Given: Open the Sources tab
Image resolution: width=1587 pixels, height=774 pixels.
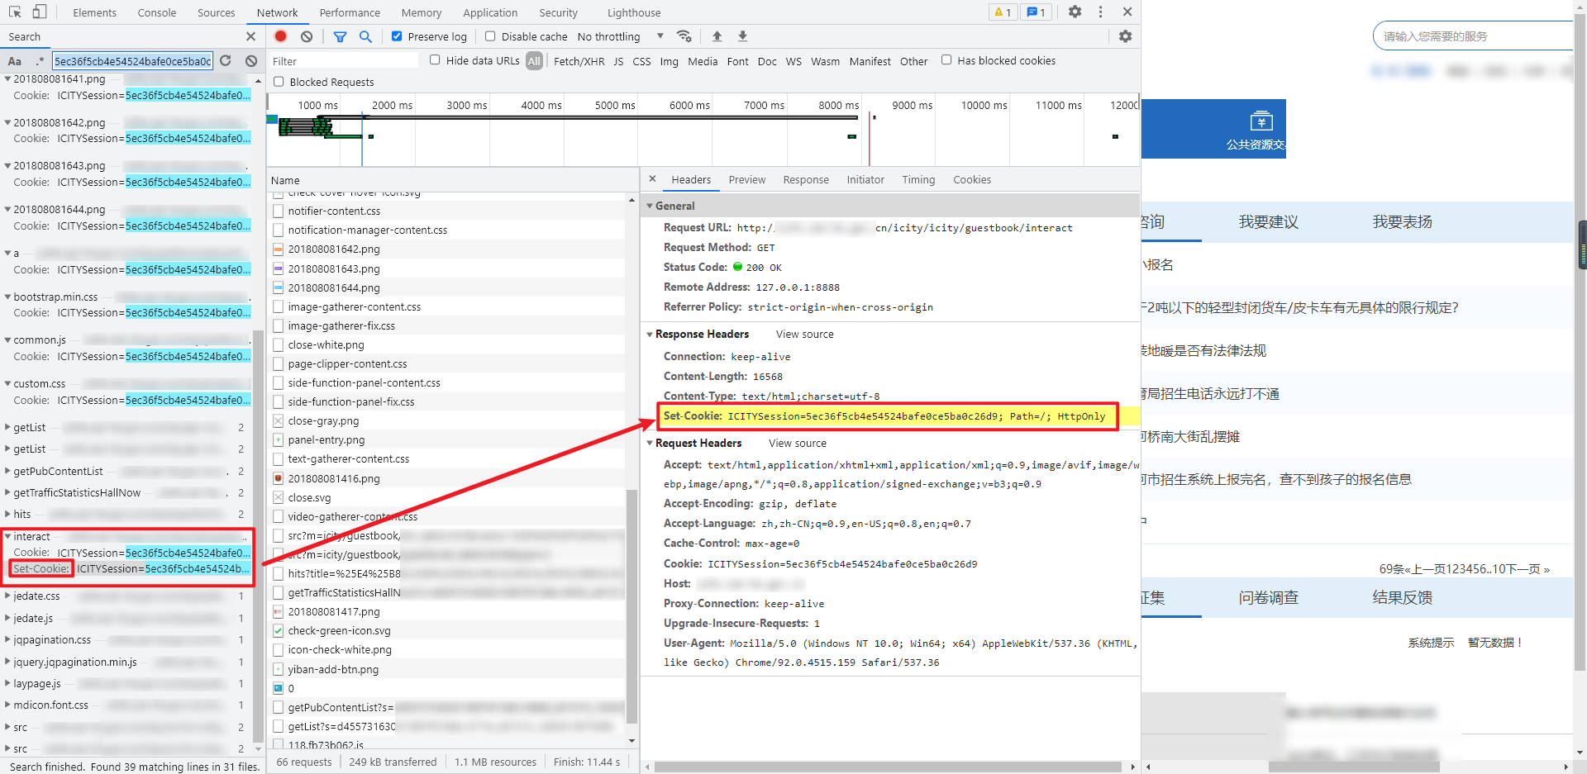Looking at the screenshot, I should coord(217,12).
